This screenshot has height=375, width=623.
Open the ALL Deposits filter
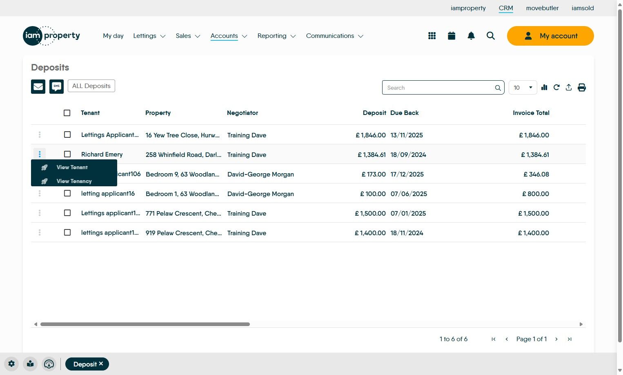pyautogui.click(x=91, y=86)
